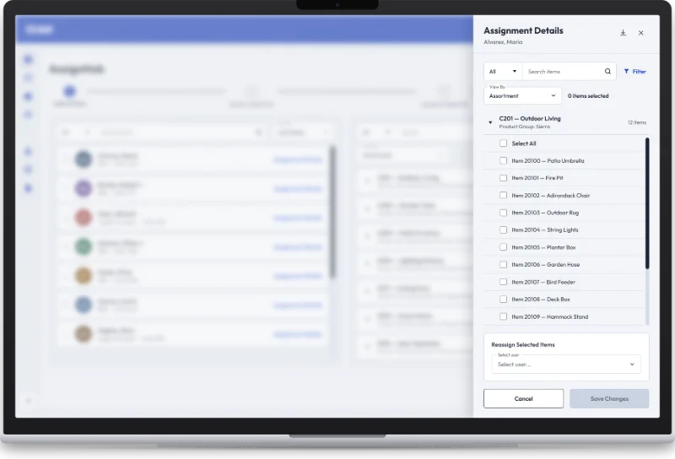This screenshot has height=459, width=675.
Task: Click the 'Reassign Selected Items' heading
Action: [x=522, y=345]
